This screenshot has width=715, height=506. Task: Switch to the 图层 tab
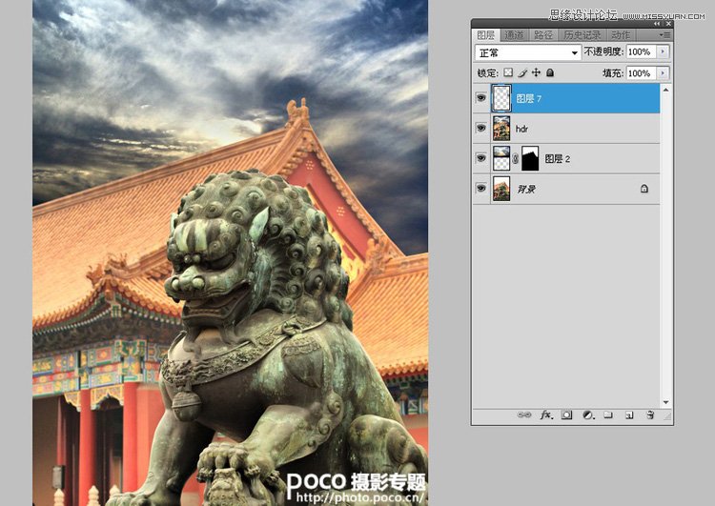(485, 35)
